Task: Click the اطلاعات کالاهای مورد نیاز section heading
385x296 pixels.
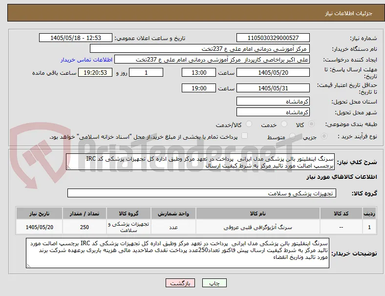Action: click(x=342, y=177)
